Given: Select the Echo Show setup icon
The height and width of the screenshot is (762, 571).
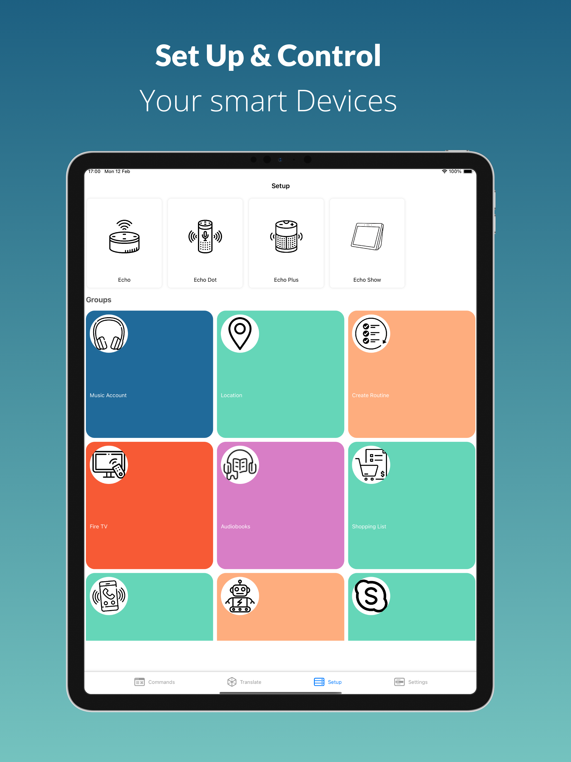Looking at the screenshot, I should [366, 240].
